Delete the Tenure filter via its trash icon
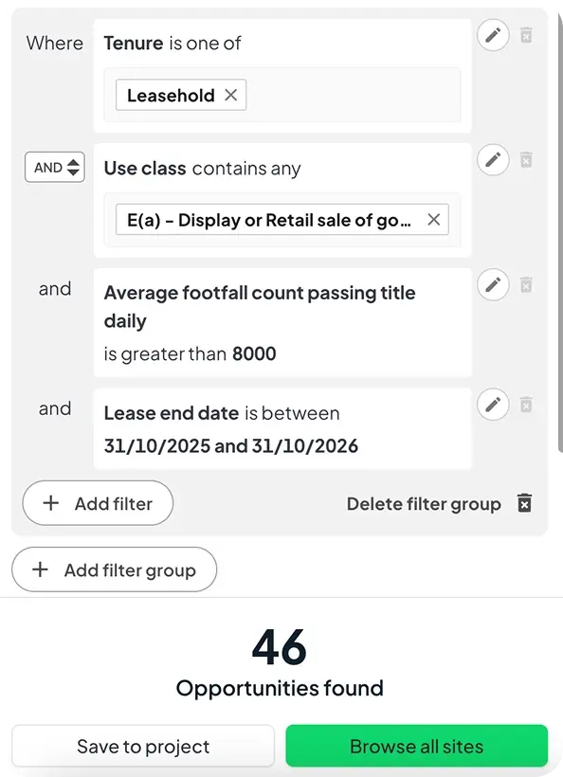Image resolution: width=563 pixels, height=777 pixels. pos(527,35)
